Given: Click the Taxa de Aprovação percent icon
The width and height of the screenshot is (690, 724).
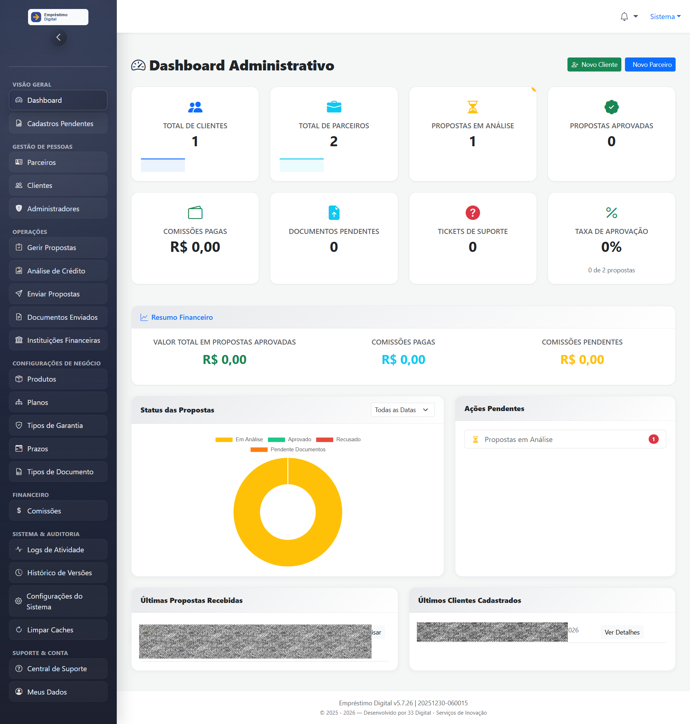Looking at the screenshot, I should 611,213.
